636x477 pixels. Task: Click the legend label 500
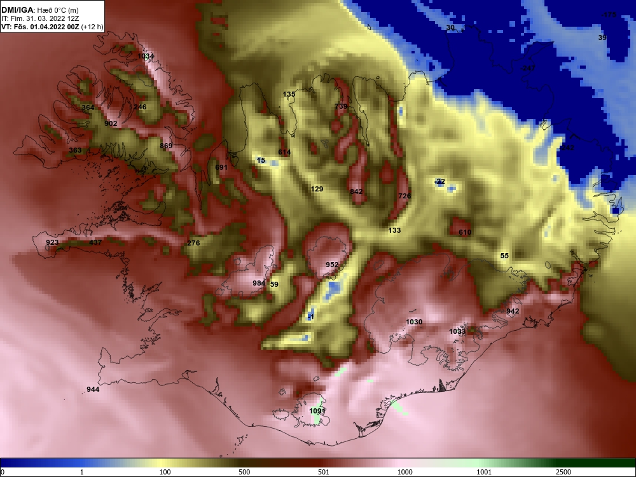[244, 472]
